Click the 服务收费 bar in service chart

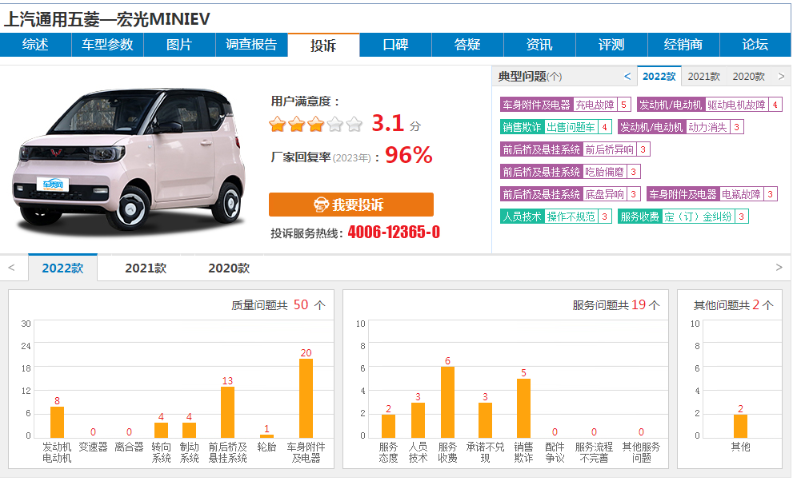click(x=447, y=402)
